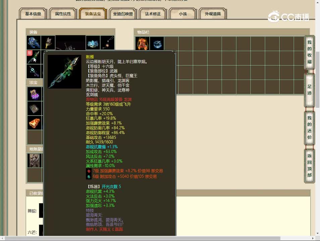
Task: Open the 坐骑召唤兽 tab
Action: [123, 14]
